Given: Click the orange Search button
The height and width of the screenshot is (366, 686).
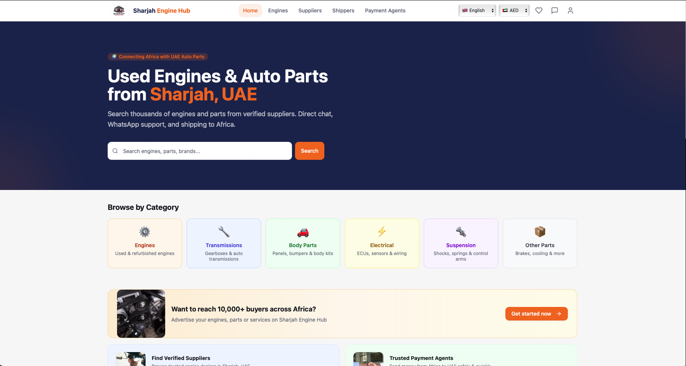Looking at the screenshot, I should tap(310, 151).
